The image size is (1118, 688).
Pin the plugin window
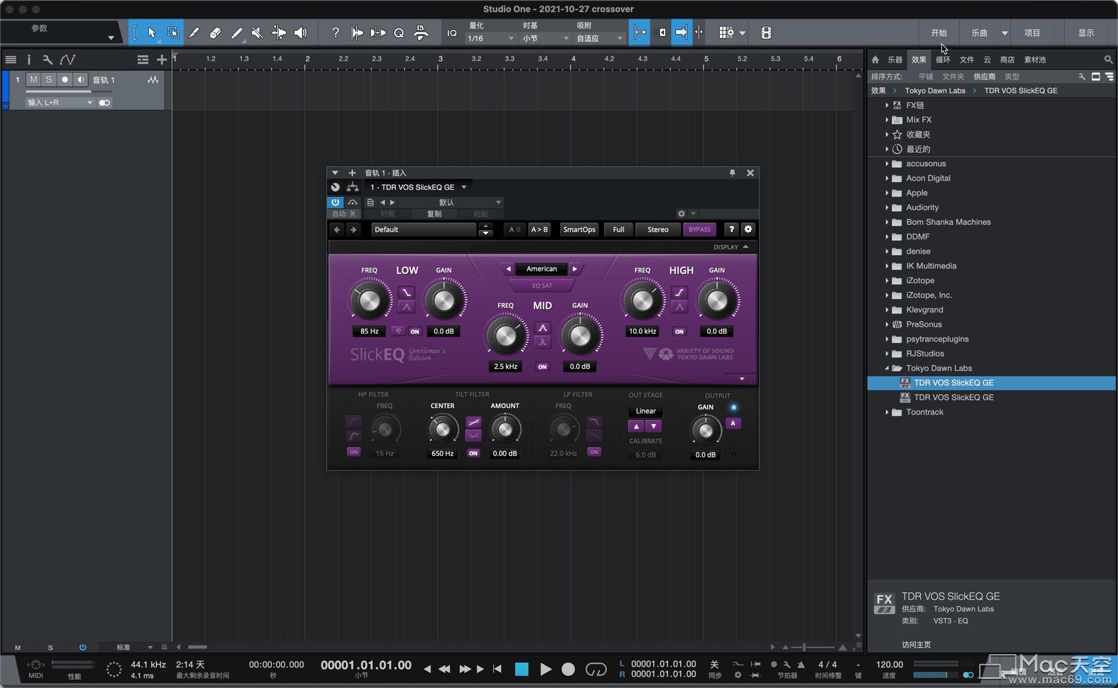732,173
